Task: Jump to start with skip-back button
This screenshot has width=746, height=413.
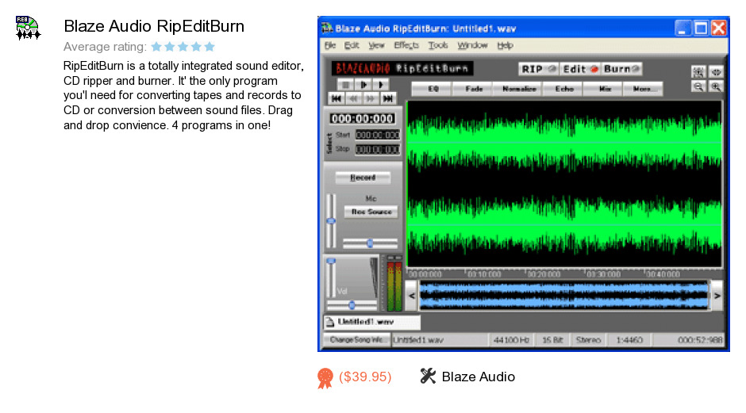Action: coord(336,99)
